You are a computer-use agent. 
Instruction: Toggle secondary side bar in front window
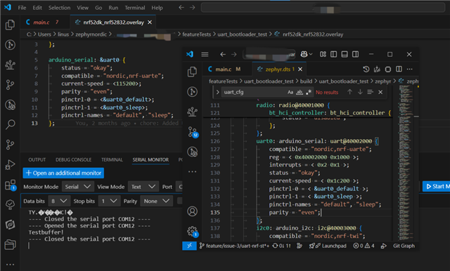coord(355,54)
